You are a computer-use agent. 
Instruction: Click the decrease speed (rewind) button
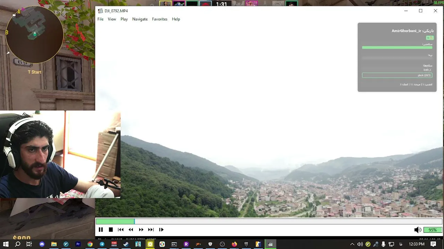[131, 230]
